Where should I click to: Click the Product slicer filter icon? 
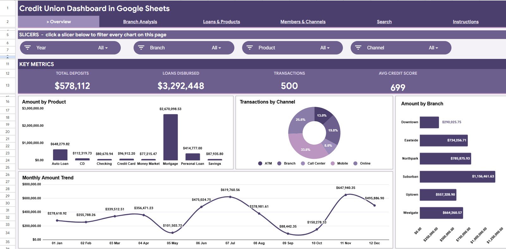pos(250,48)
